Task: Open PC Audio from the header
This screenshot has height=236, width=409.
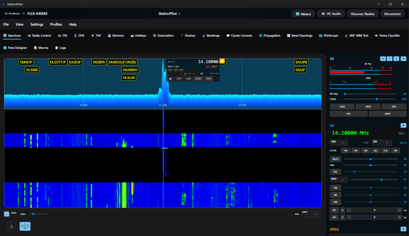Action: click(331, 14)
